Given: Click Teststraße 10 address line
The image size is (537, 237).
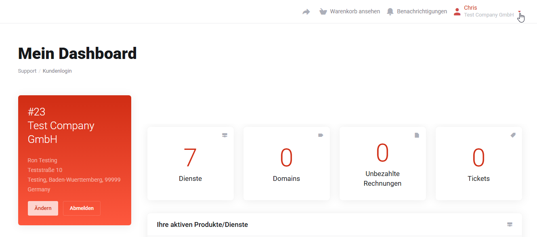Looking at the screenshot, I should point(45,170).
